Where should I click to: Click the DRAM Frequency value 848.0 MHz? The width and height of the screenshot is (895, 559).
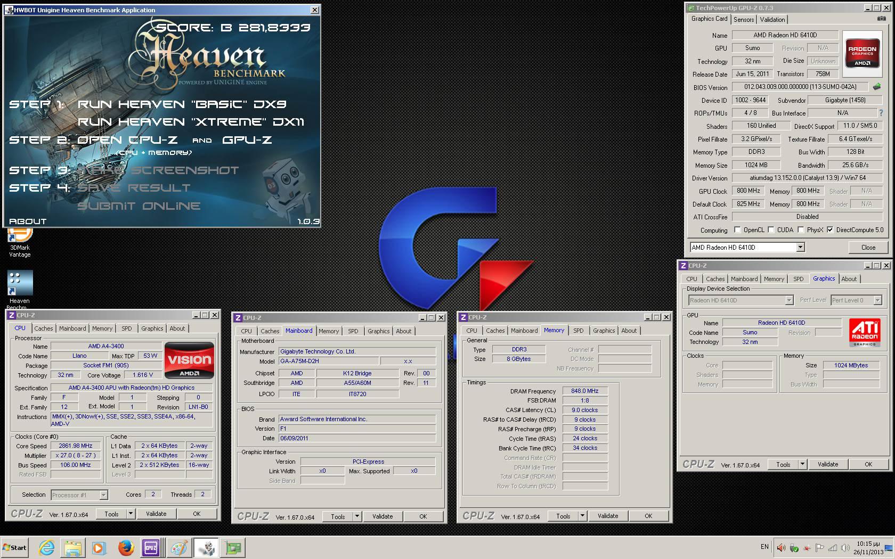point(585,391)
